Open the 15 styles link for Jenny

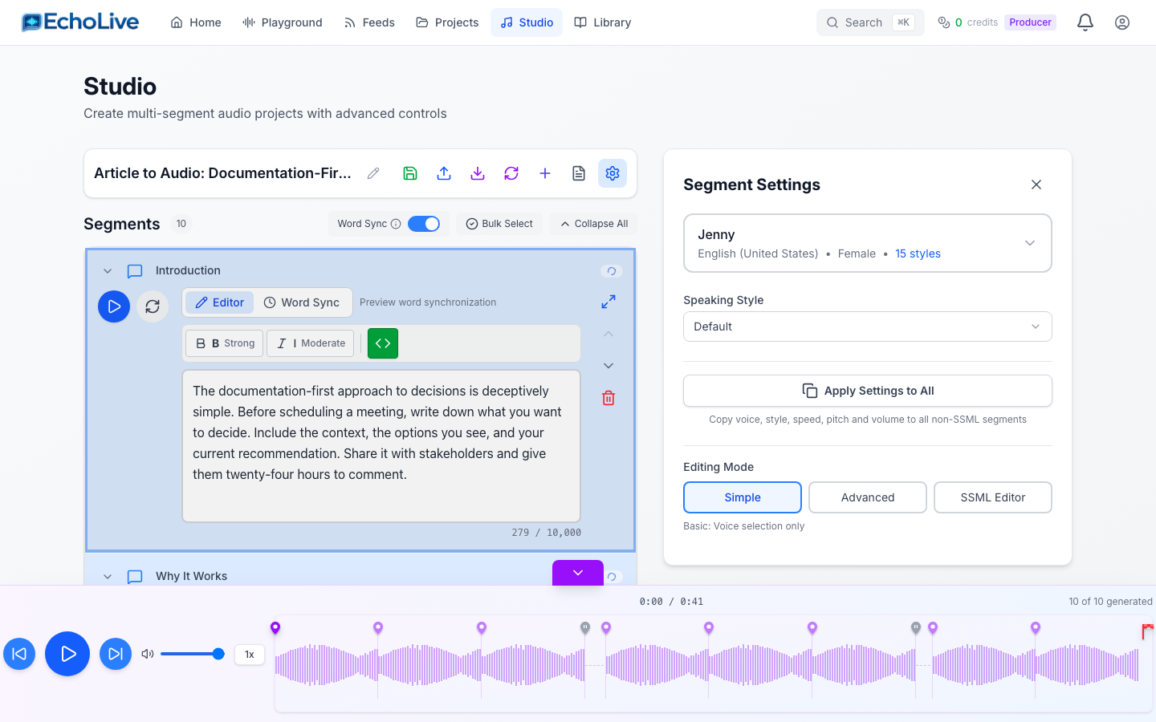pos(918,254)
